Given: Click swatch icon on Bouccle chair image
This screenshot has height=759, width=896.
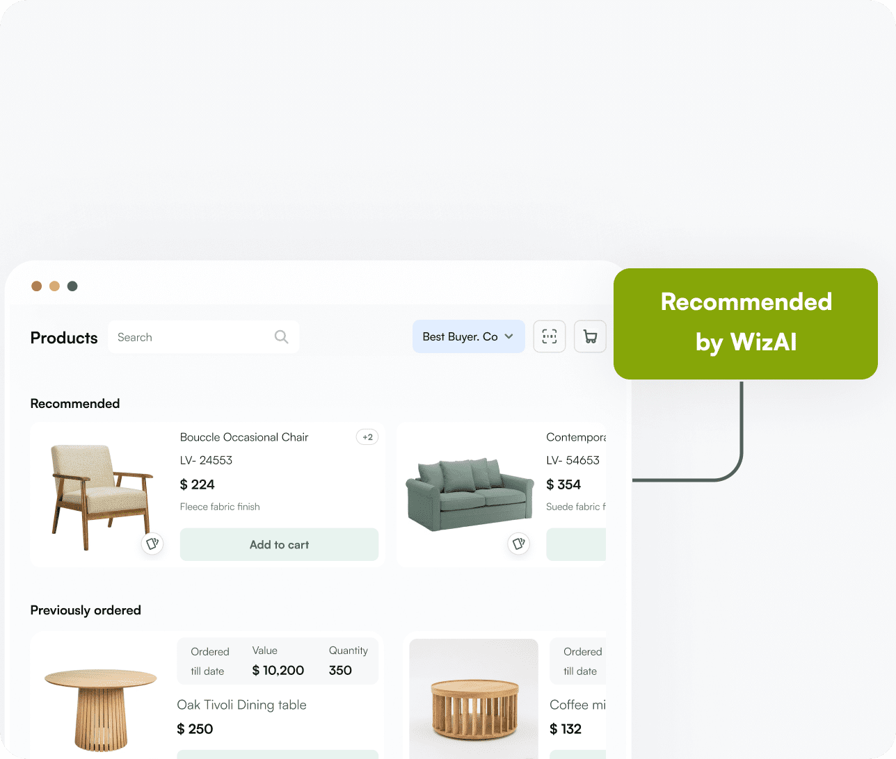Looking at the screenshot, I should [x=152, y=544].
